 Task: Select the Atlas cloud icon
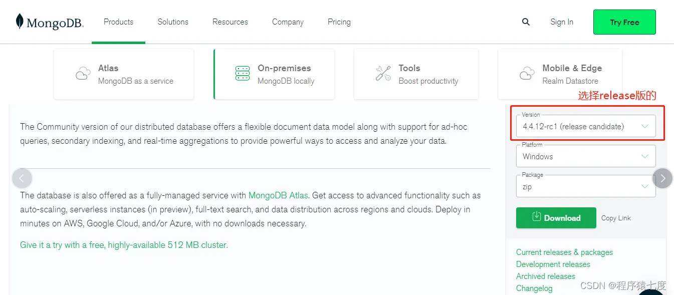[x=83, y=73]
